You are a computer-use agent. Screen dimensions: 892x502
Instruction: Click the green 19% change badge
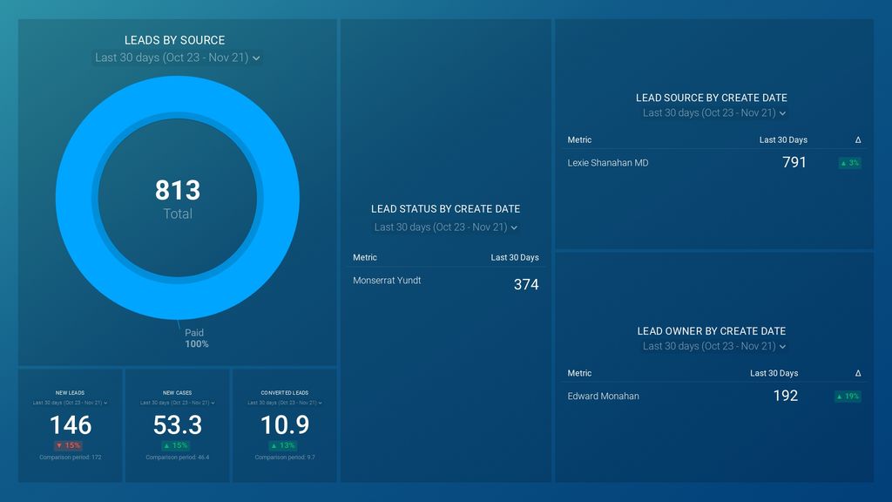(848, 397)
